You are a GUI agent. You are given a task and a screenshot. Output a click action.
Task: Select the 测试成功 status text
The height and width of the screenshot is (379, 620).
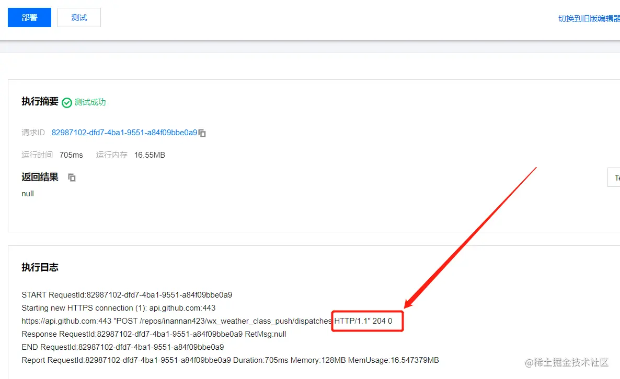point(90,102)
